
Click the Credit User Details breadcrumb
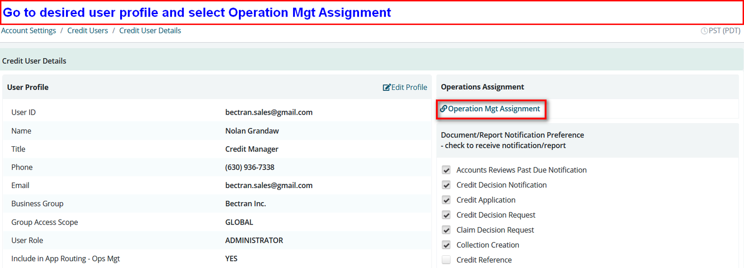(x=150, y=31)
